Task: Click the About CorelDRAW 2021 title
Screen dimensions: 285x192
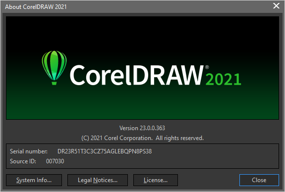Action: [x=36, y=7]
